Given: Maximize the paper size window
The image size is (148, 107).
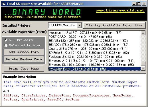Looking at the screenshot, I should click(x=139, y=4).
